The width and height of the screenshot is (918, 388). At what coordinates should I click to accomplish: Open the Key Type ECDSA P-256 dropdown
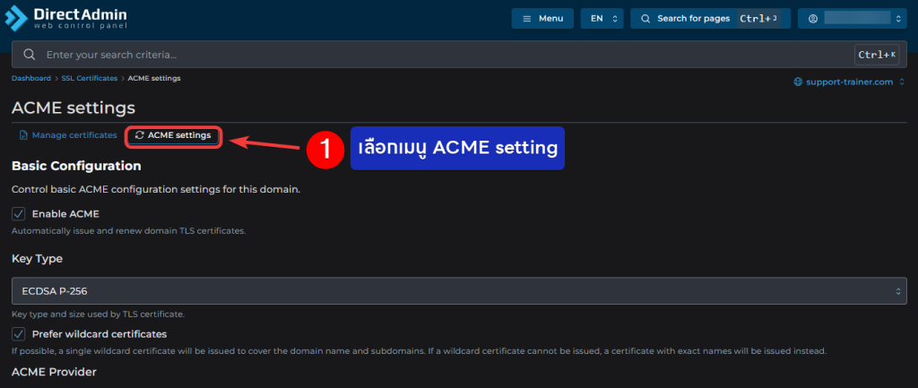pos(459,291)
